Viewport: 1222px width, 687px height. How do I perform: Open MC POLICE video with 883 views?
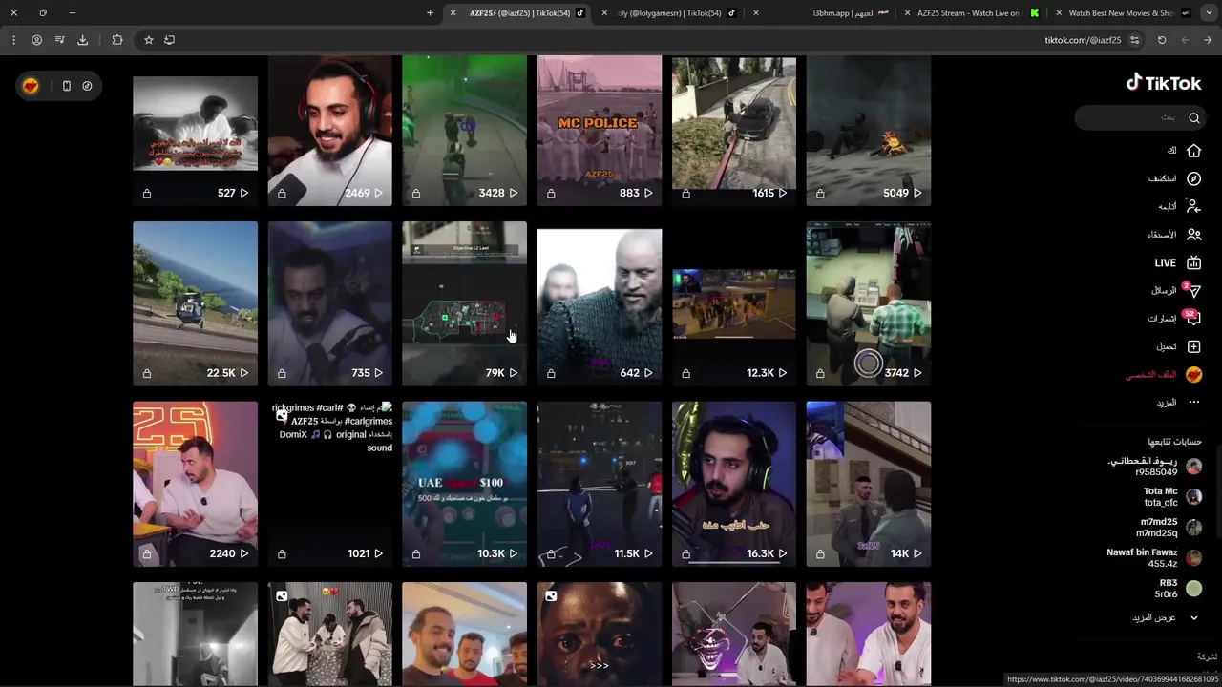coord(599,130)
